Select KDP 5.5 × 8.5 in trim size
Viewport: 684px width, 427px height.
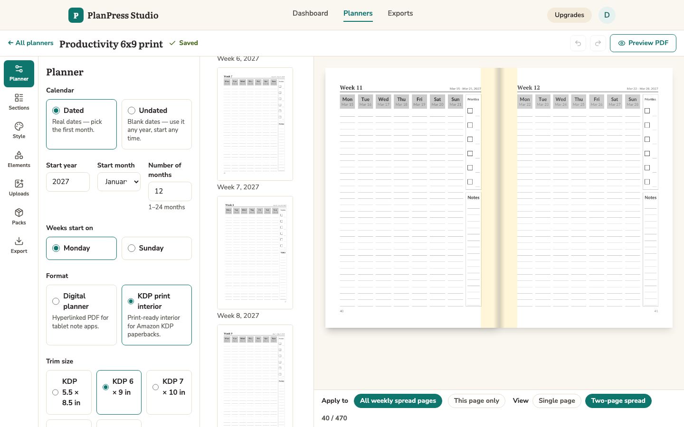[69, 392]
